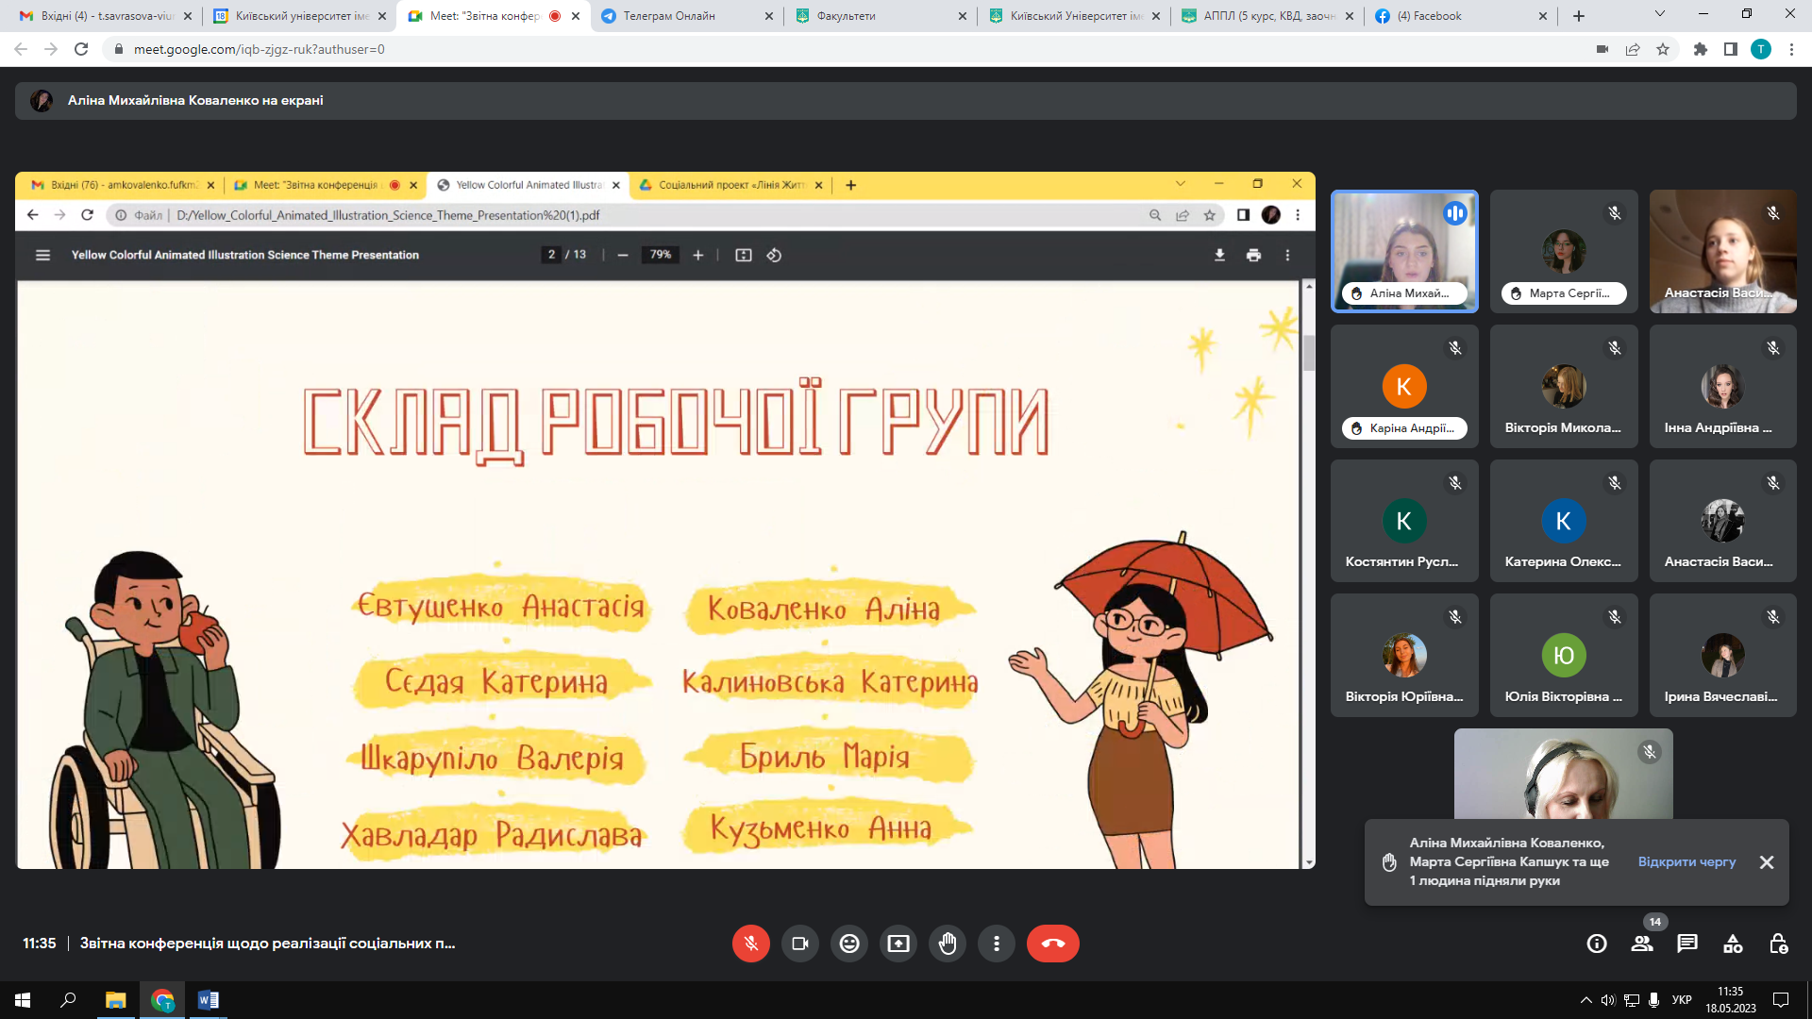Click the Аліна Михайлівна video tile
This screenshot has width=1812, height=1019.
1404,251
